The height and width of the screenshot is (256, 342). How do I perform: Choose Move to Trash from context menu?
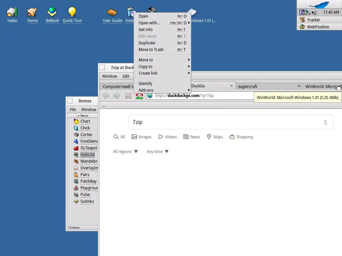pos(163,49)
